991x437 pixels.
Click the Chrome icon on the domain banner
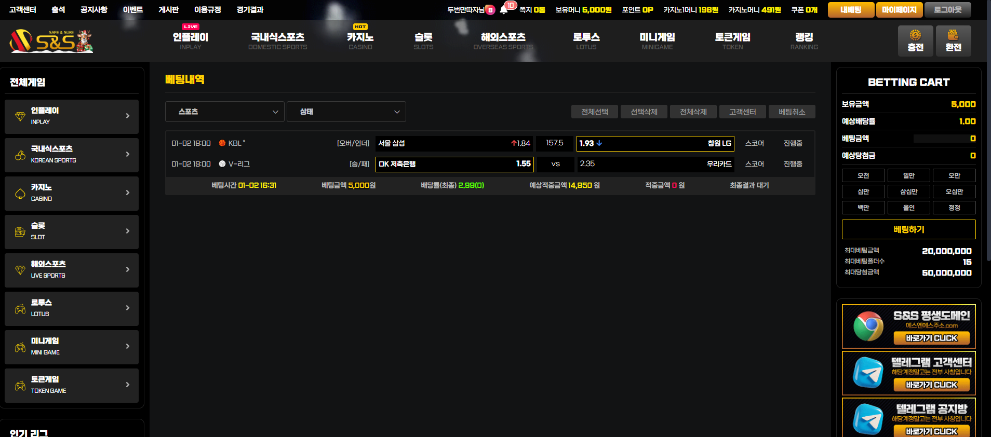pos(868,326)
